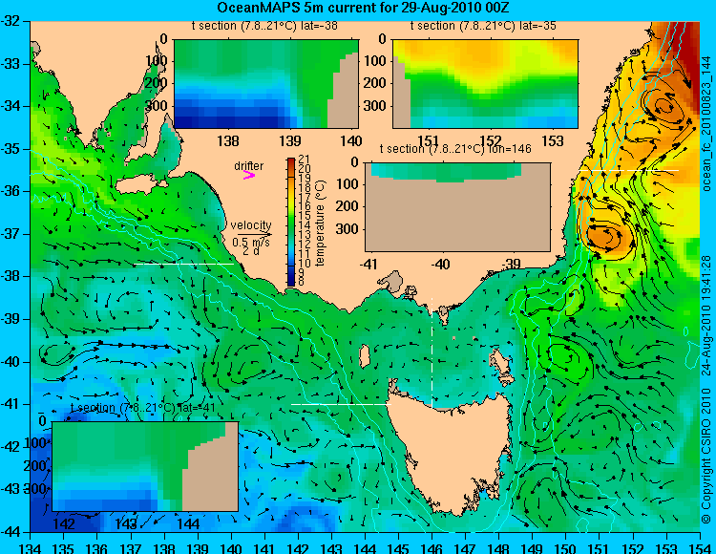This screenshot has width=716, height=554.
Task: Click Kangaroo Island on the map
Action: point(140,185)
